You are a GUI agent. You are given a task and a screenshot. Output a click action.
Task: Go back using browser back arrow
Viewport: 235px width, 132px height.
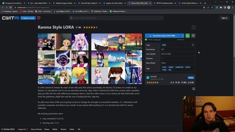3,7
